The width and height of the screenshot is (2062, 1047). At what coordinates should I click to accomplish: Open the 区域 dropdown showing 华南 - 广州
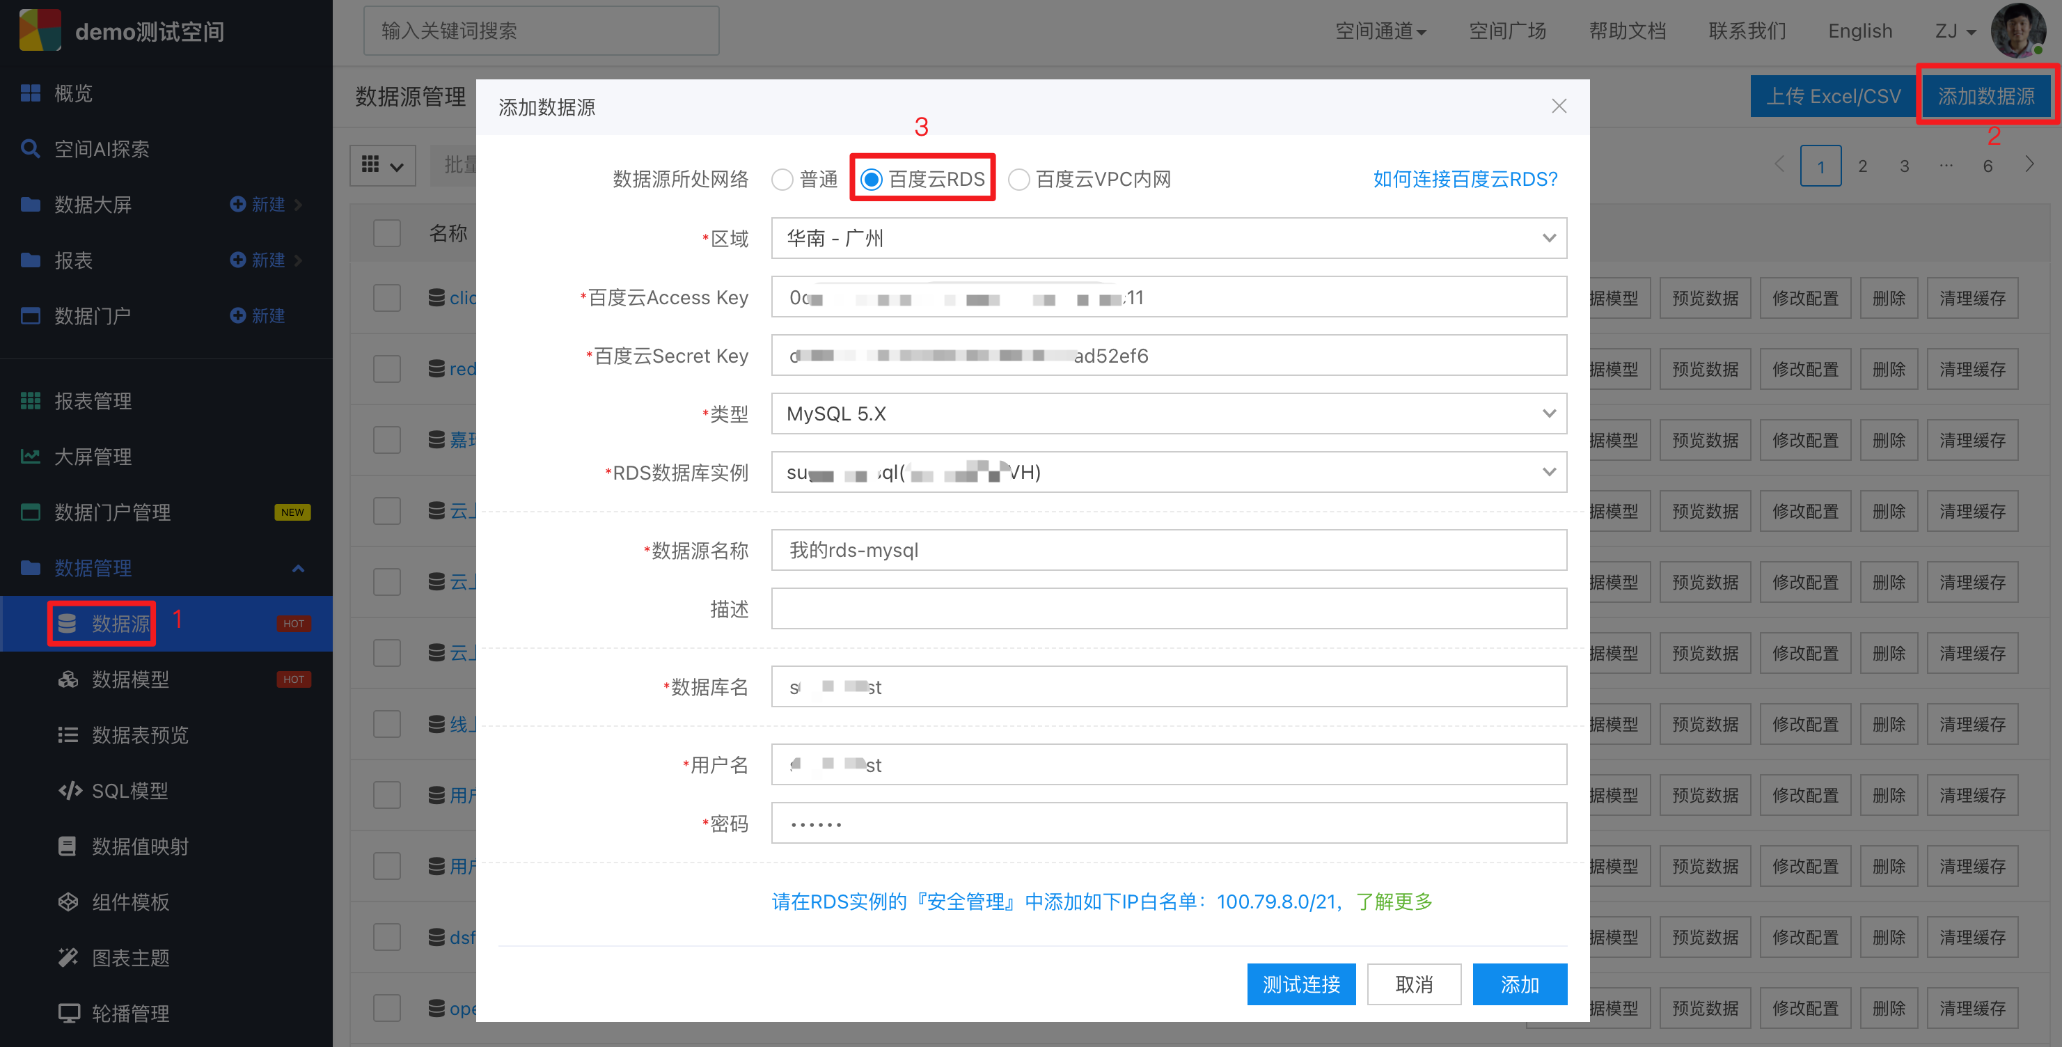click(x=1169, y=239)
